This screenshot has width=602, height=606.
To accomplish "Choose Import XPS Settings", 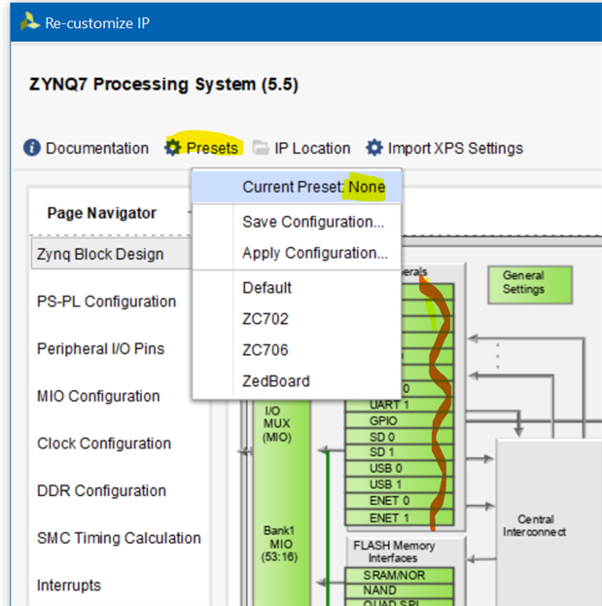I will (455, 148).
